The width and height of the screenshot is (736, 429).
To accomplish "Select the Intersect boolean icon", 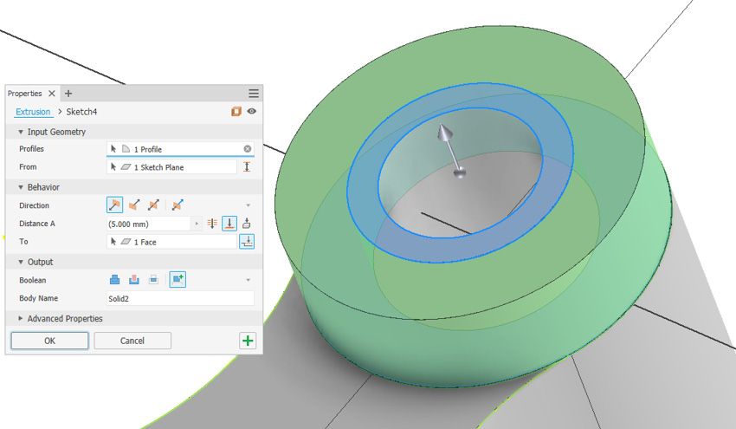I will [153, 280].
